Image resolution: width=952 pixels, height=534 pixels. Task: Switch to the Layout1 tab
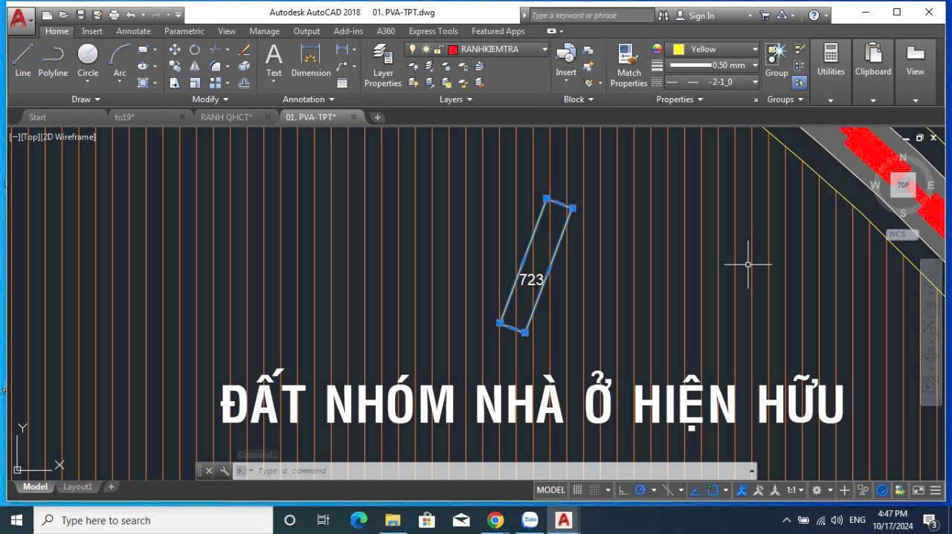tap(77, 487)
